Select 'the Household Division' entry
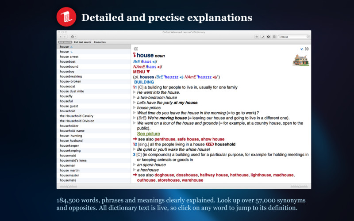Image resolution: width=354 pixels, height=221 pixels. click(x=94, y=121)
